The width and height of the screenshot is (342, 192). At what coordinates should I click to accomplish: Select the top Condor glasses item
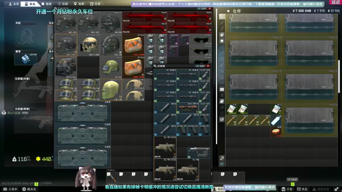pos(200,39)
